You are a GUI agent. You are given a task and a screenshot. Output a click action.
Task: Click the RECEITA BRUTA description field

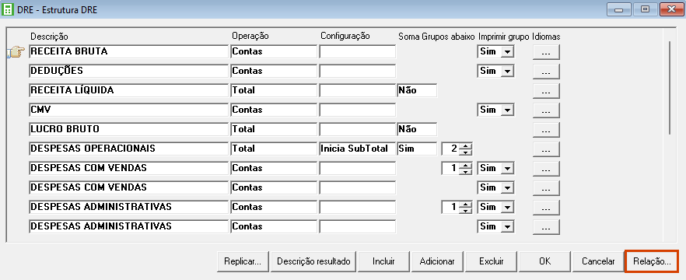tap(128, 51)
